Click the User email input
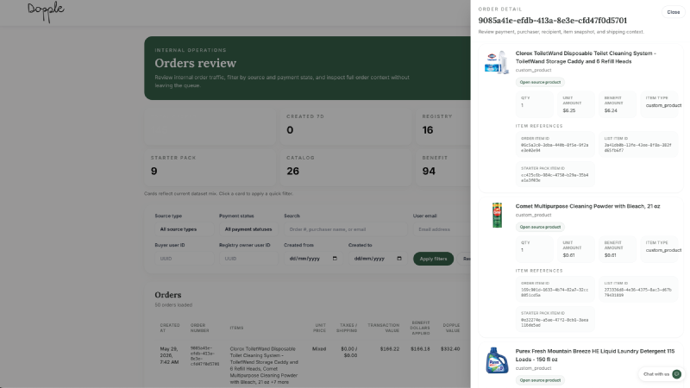690x388 pixels. tap(442, 229)
